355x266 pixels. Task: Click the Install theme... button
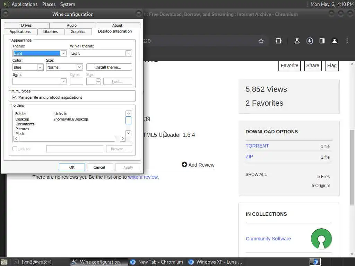coord(109,67)
